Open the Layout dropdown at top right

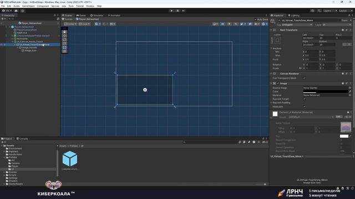[x=346, y=11]
